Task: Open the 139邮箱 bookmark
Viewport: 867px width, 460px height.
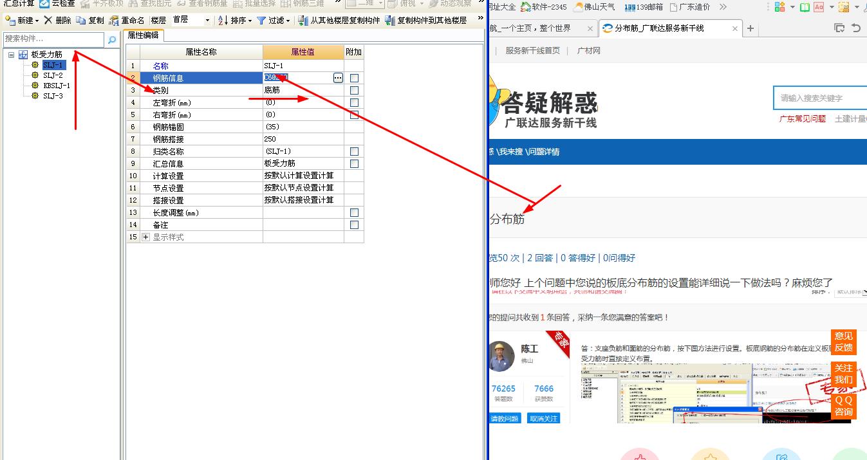Action: [x=643, y=7]
